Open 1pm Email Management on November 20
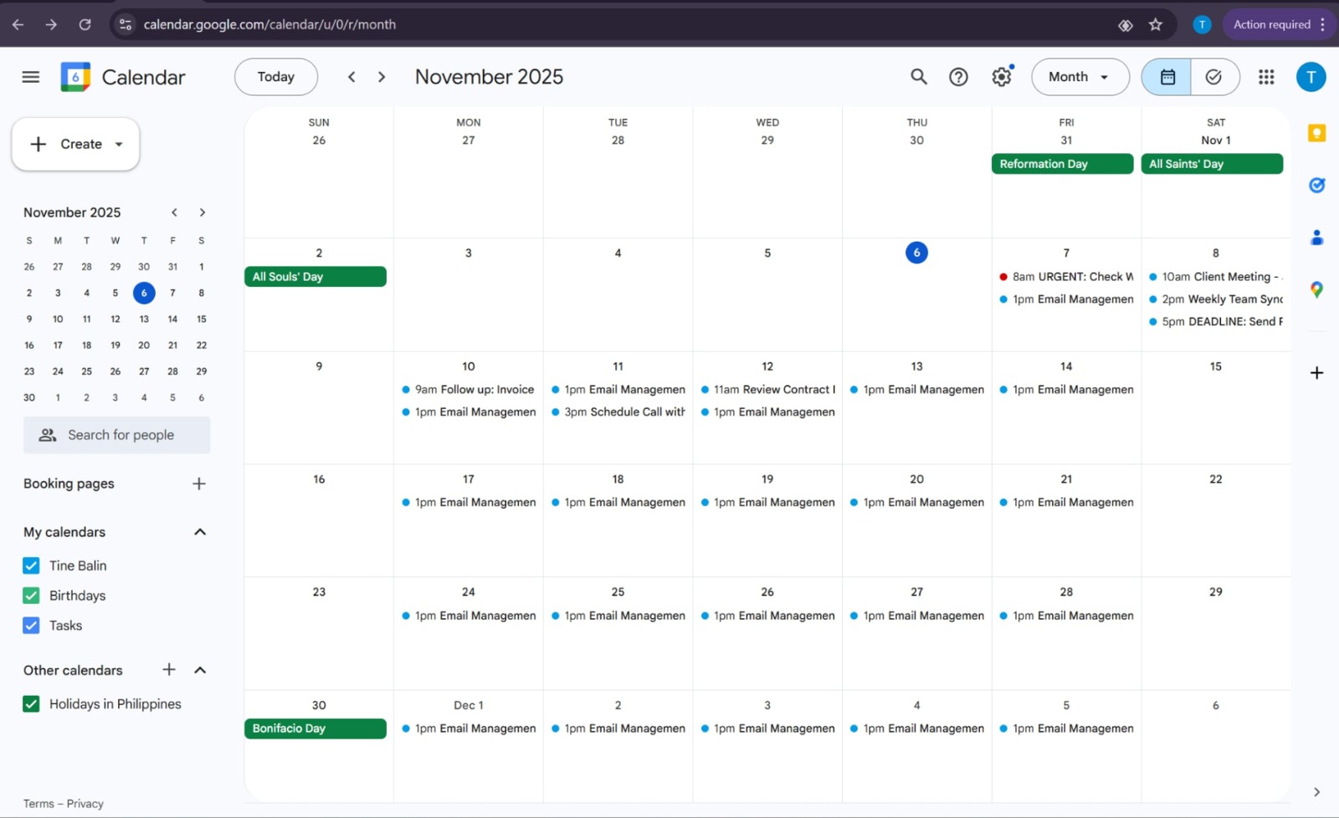Viewport: 1339px width, 818px height. point(916,503)
